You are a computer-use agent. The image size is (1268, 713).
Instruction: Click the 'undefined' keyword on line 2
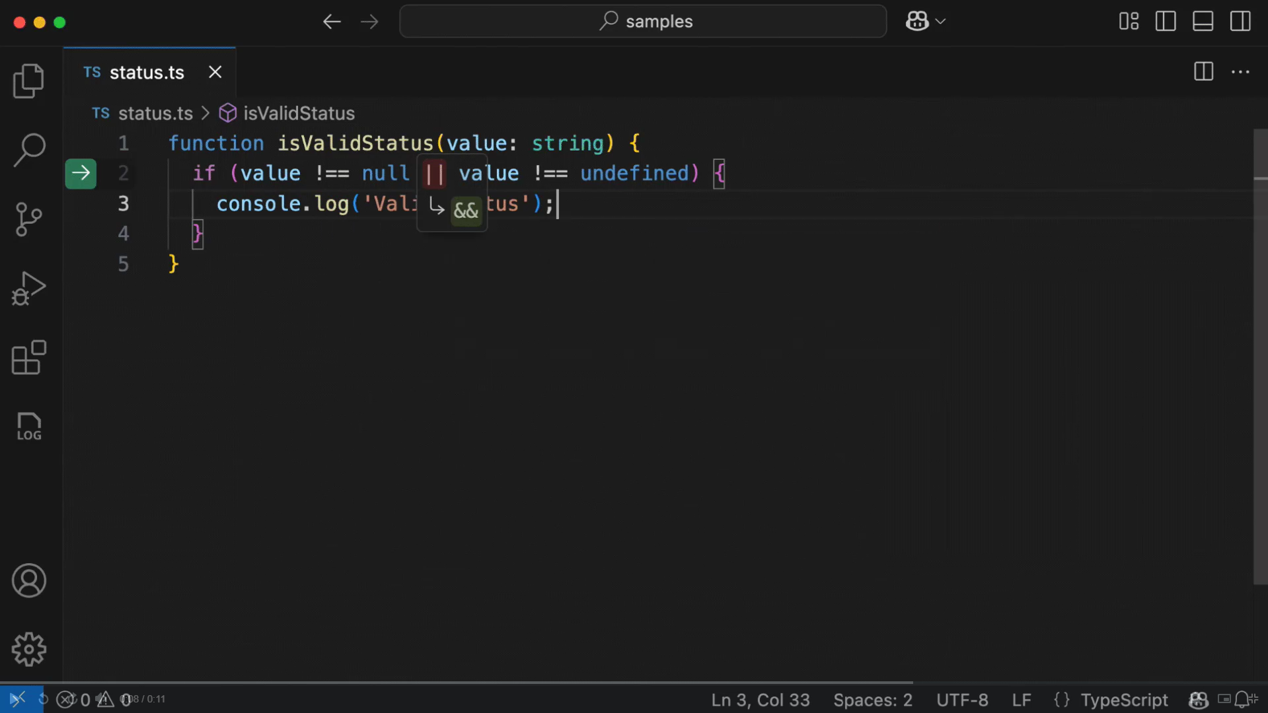635,174
